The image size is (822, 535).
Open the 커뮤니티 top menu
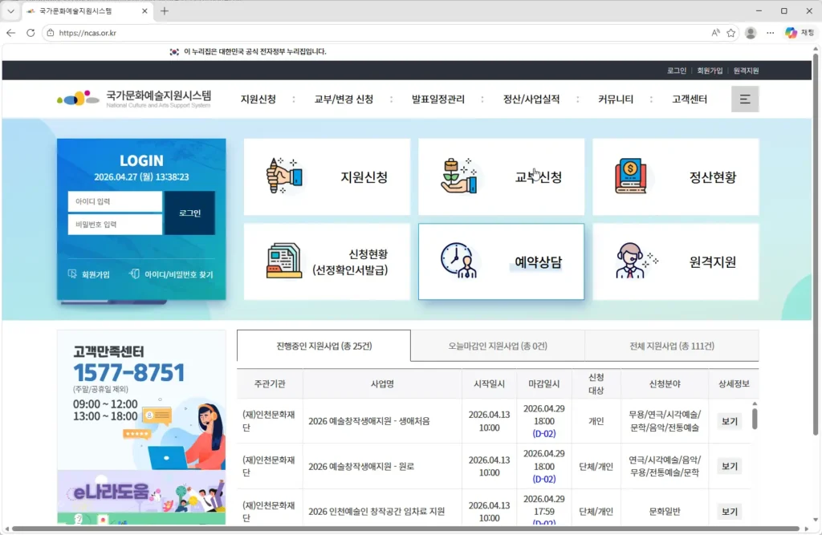pos(616,99)
